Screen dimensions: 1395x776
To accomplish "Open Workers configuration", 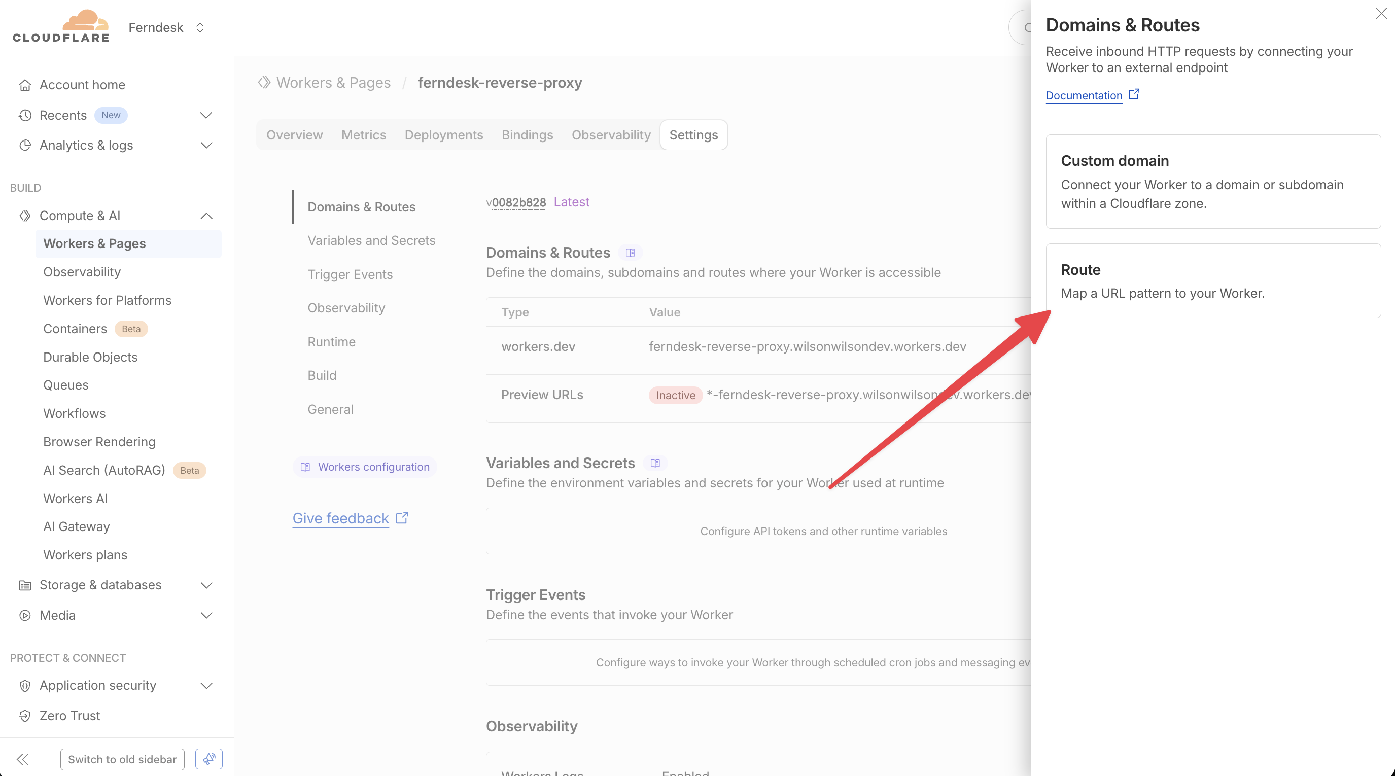I will tap(364, 466).
